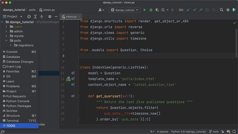Run with coverage icon
Image resolution: width=238 pixels, height=134 pixels.
(x=157, y=10)
